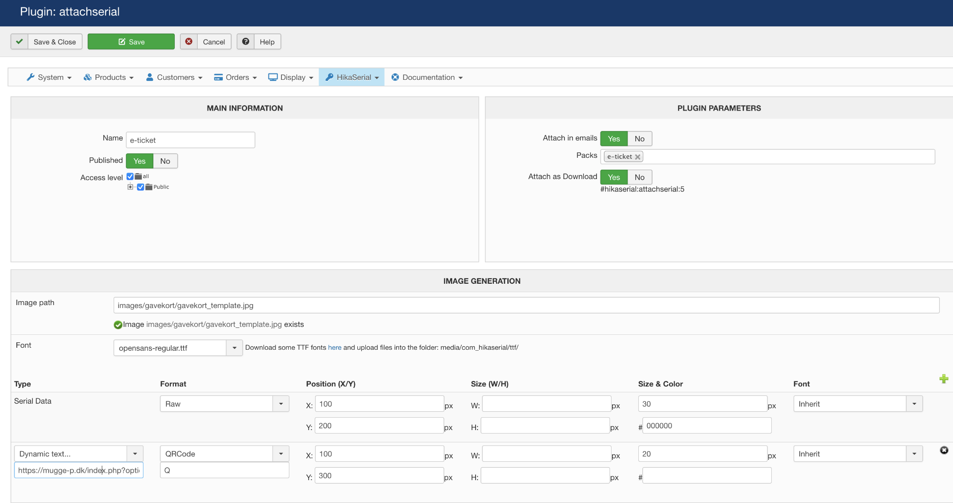The width and height of the screenshot is (953, 503).
Task: Remove the e-ticket pack tag
Action: tap(638, 157)
